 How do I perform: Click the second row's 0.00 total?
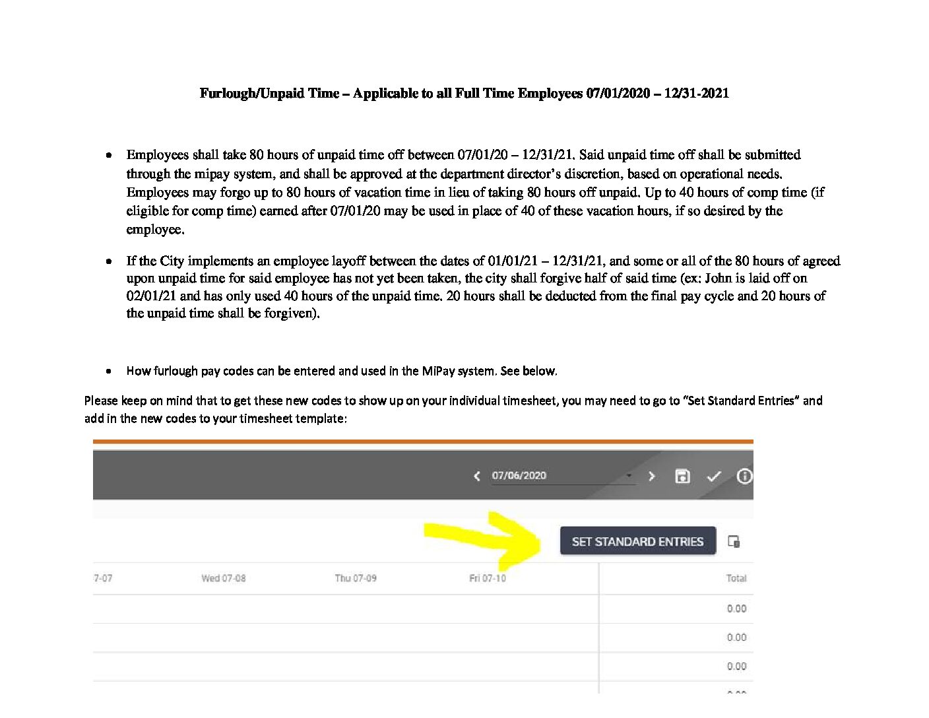[x=736, y=637]
